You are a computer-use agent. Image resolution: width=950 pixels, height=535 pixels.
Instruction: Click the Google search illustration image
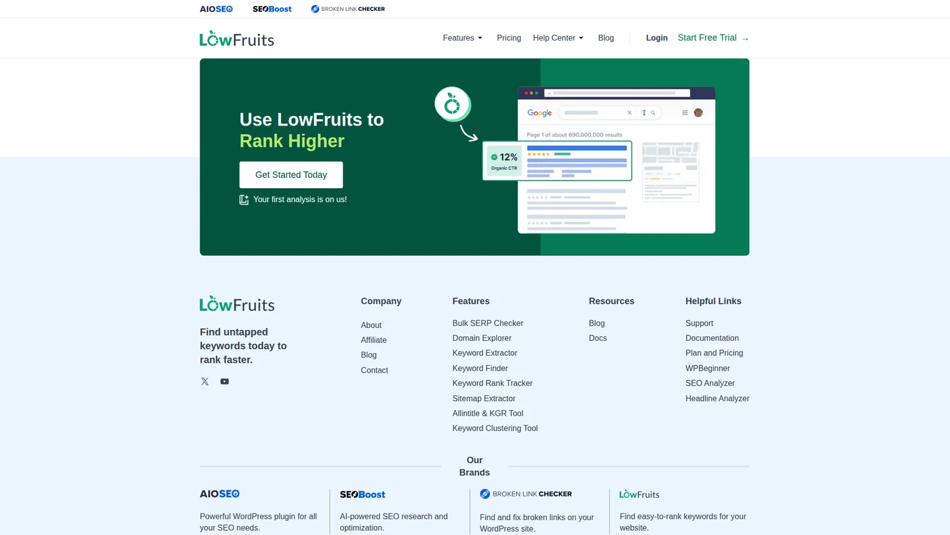click(575, 160)
